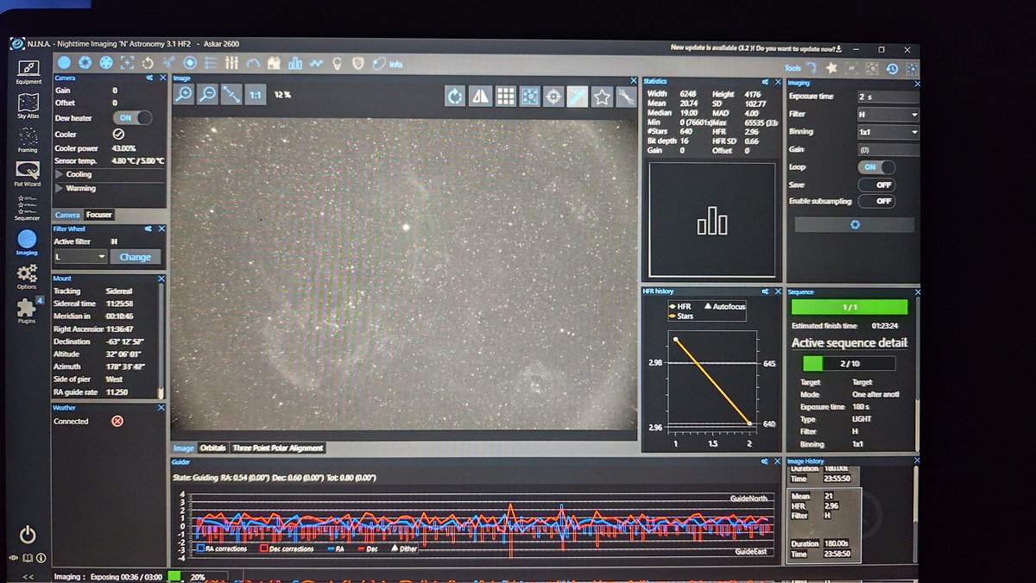Flip the image horizontally
This screenshot has width=1036, height=583.
click(480, 96)
